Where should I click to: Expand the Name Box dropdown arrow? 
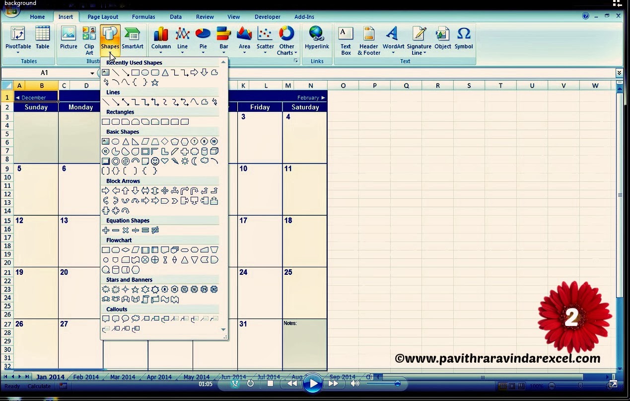(92, 73)
